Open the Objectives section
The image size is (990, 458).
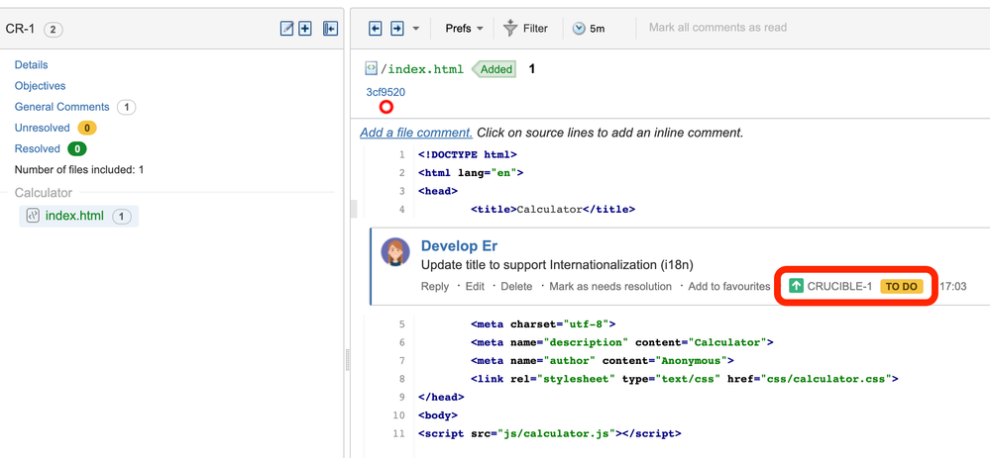[40, 86]
